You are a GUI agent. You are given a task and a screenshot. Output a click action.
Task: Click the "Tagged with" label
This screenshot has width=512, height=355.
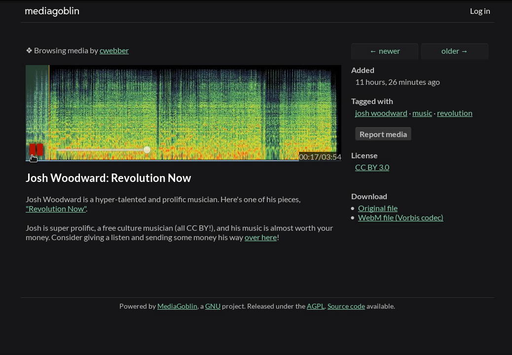coord(372,102)
